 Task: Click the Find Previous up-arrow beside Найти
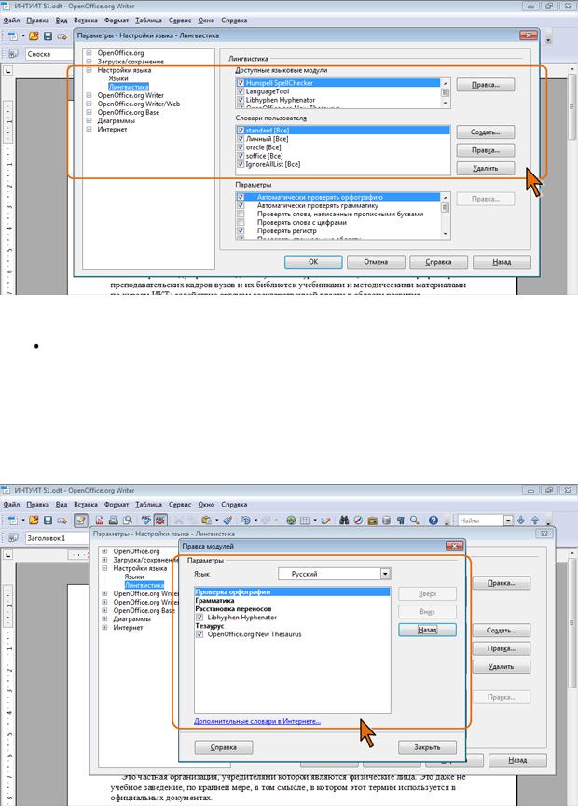tap(535, 521)
